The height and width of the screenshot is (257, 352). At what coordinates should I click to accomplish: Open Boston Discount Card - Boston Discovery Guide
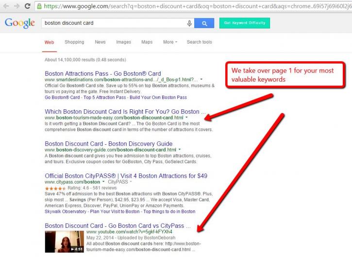click(109, 144)
